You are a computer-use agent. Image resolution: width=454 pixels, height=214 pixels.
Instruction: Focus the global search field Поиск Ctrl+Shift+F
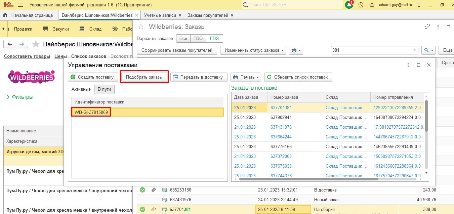[292, 5]
